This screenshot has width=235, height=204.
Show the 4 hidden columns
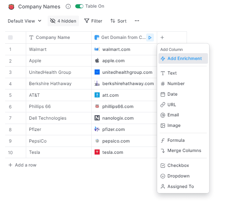tap(63, 21)
